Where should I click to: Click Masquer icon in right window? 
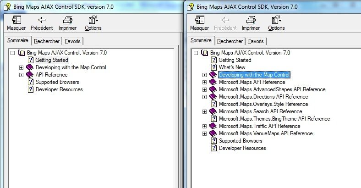point(200,20)
